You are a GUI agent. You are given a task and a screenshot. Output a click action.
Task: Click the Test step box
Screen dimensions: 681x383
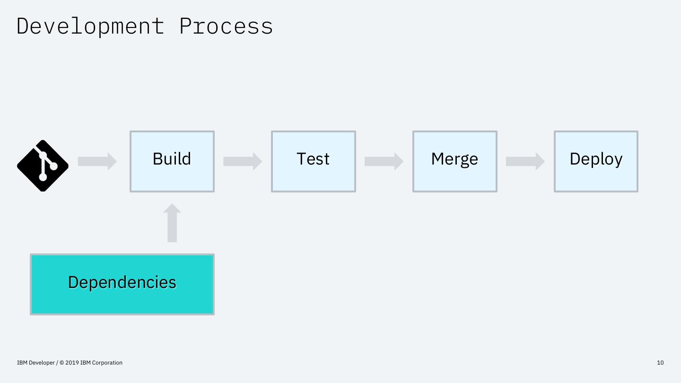pos(313,161)
